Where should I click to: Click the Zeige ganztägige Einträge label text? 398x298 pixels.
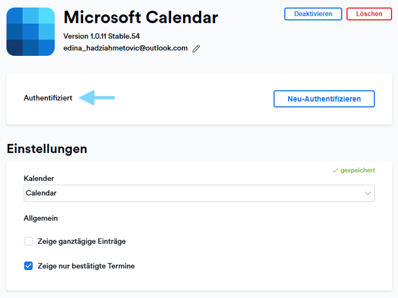(81, 241)
